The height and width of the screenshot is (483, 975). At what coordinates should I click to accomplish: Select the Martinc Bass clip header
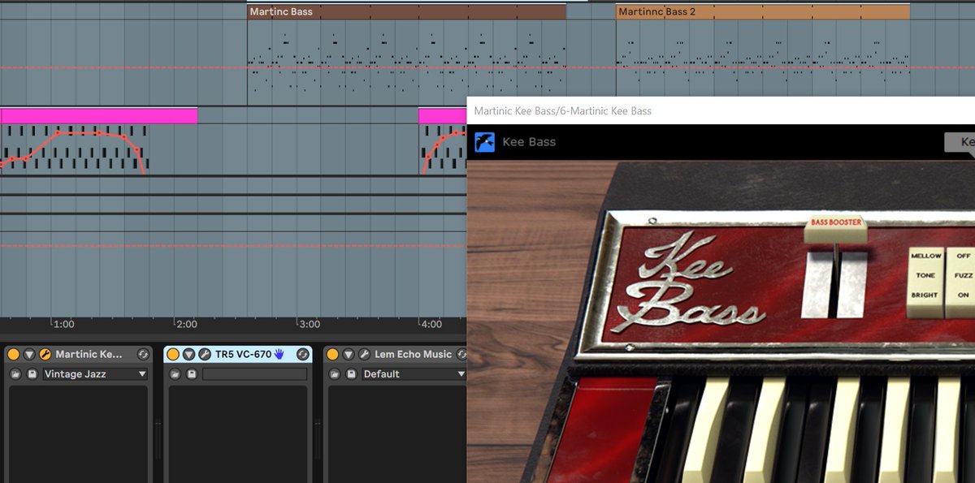pos(406,12)
